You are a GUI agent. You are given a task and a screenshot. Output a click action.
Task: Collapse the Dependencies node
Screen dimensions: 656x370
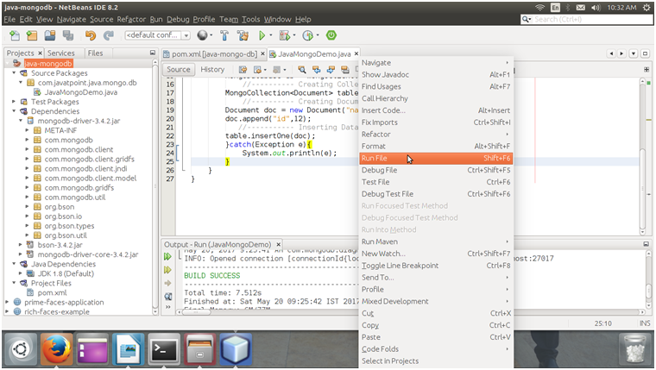pyautogui.click(x=14, y=111)
